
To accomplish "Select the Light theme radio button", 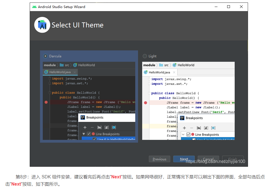I will pyautogui.click(x=145, y=56).
